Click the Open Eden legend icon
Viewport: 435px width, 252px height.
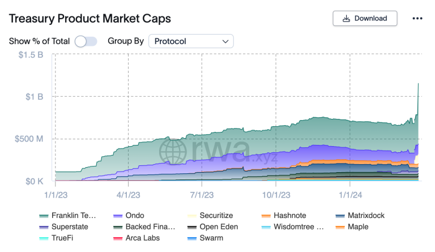click(x=192, y=227)
